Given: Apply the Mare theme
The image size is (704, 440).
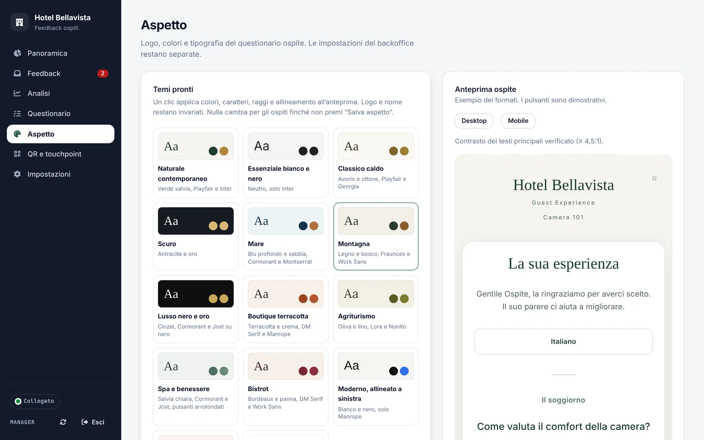Looking at the screenshot, I should coord(286,236).
